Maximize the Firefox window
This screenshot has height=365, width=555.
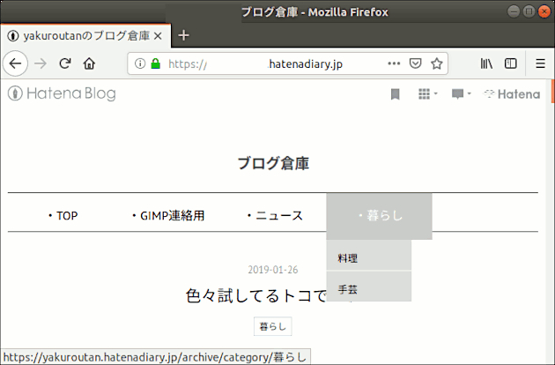tap(529, 11)
